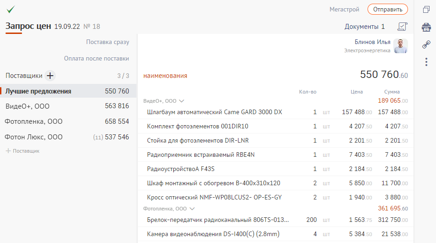Add supplier with the plus circle icon
This screenshot has height=243, width=436.
click(x=50, y=76)
